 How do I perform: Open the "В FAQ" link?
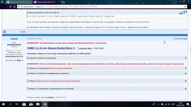tap(23, 32)
